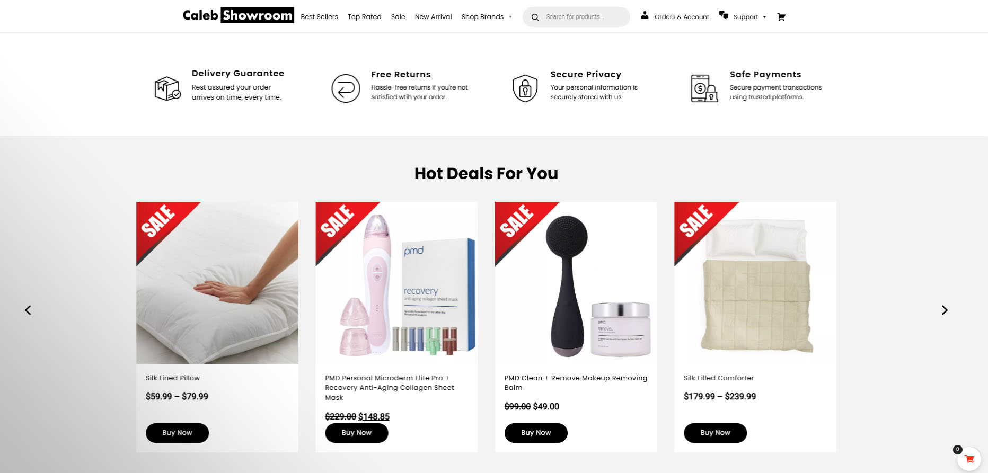Go to the Sale page

[398, 17]
